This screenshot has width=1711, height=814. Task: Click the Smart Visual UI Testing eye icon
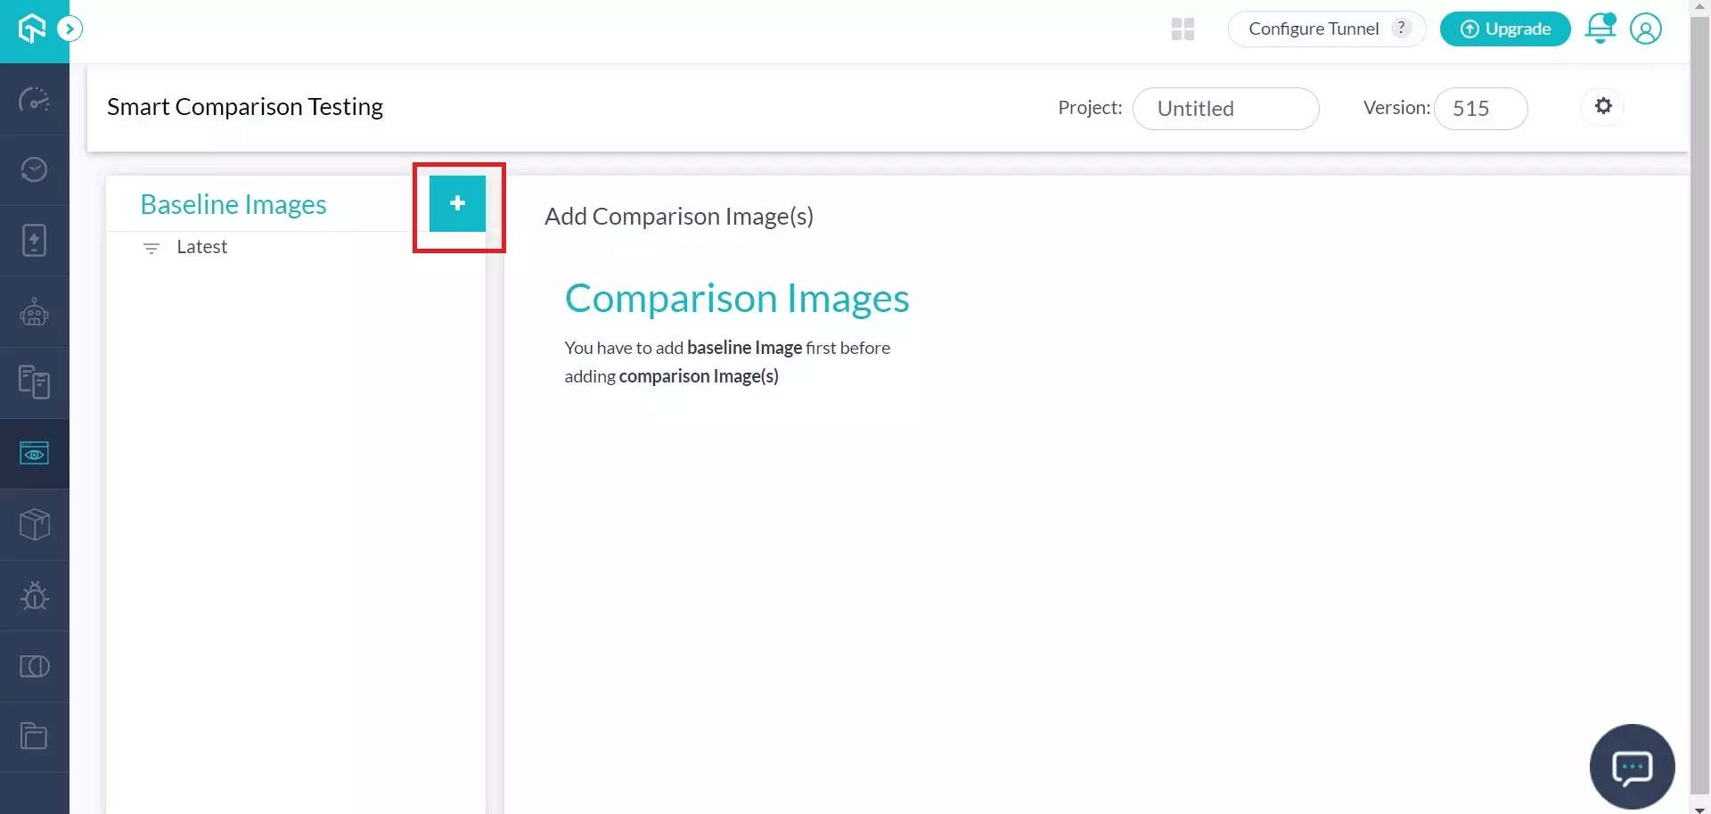(x=34, y=453)
